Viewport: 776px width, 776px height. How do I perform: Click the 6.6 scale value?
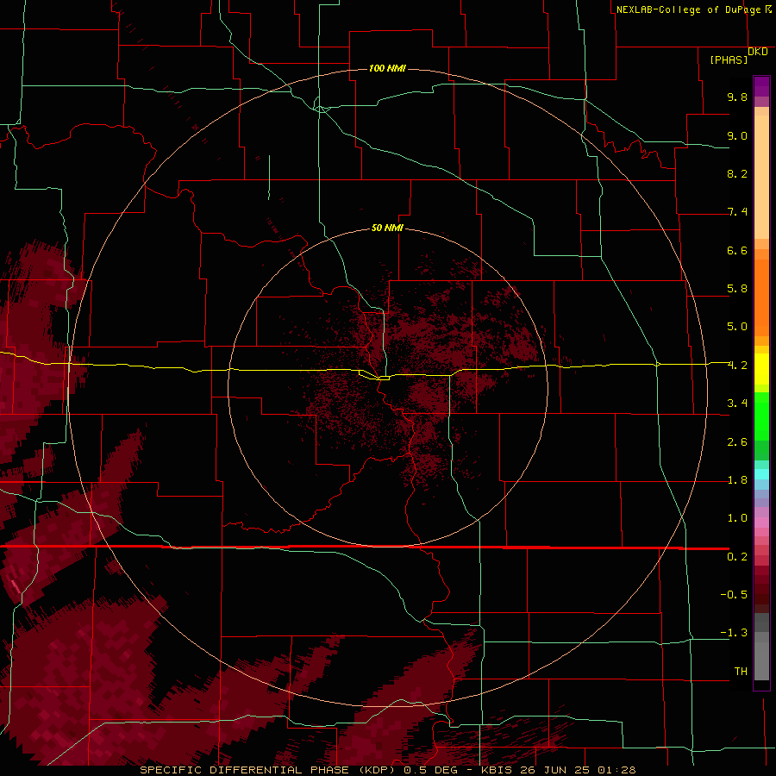[737, 250]
